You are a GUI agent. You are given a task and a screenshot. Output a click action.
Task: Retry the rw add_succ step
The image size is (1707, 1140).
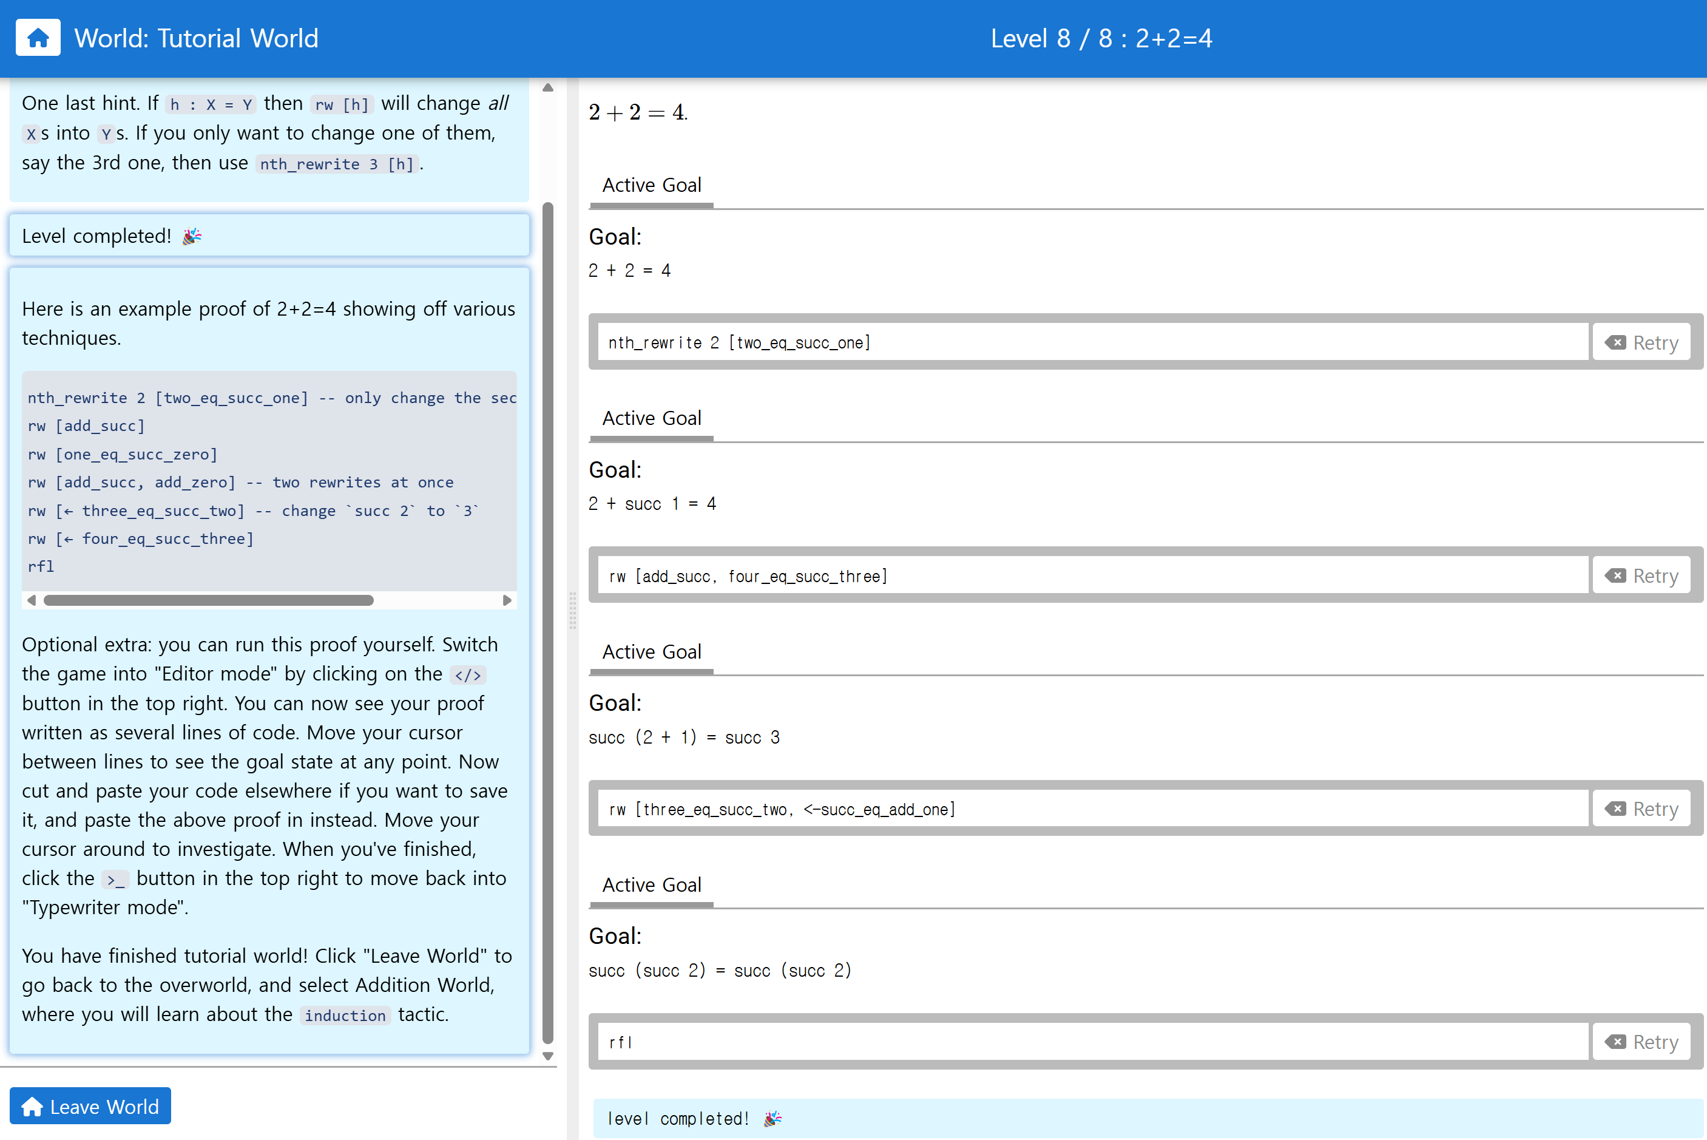1641,576
